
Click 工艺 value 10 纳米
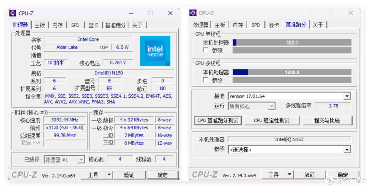pyautogui.click(x=56, y=63)
